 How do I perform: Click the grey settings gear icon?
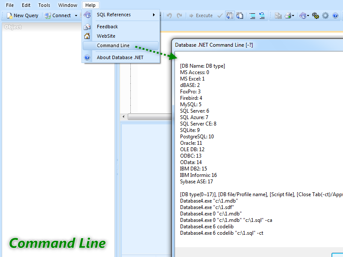325,15
